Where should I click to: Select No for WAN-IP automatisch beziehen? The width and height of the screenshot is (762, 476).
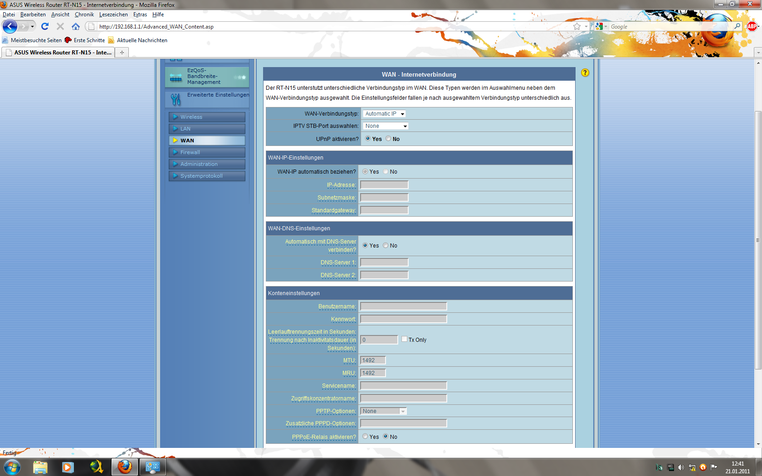386,171
